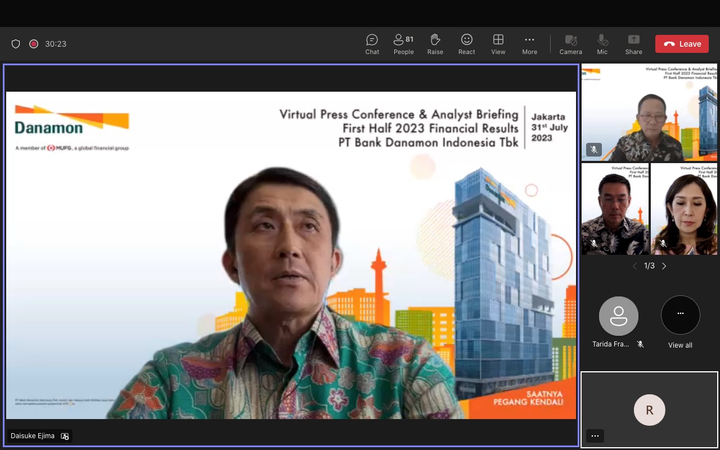
Task: Go to previous participant page
Action: click(x=634, y=266)
